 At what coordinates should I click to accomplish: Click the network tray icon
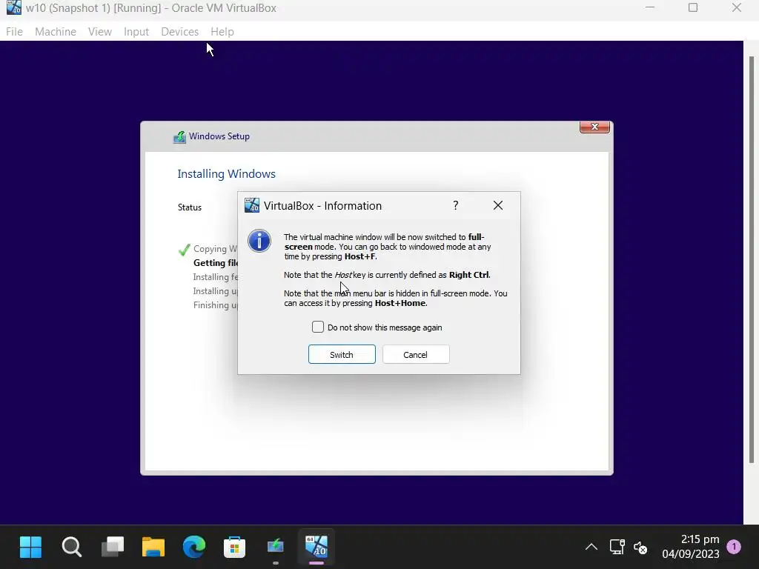point(617,548)
